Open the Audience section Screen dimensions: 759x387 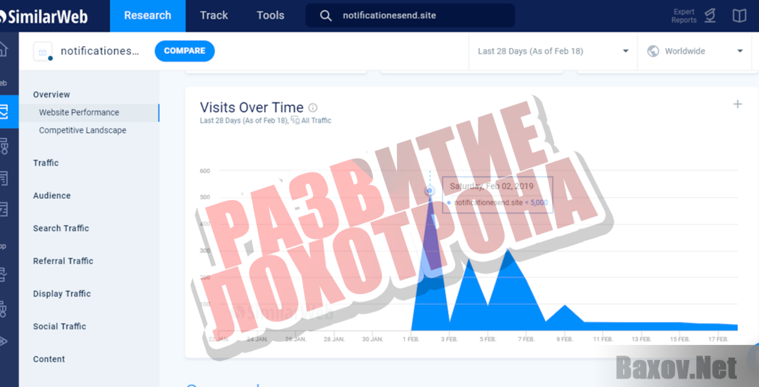pyautogui.click(x=52, y=196)
